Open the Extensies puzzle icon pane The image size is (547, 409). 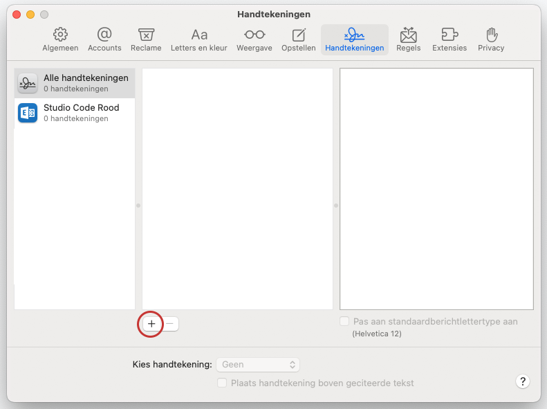click(x=449, y=39)
